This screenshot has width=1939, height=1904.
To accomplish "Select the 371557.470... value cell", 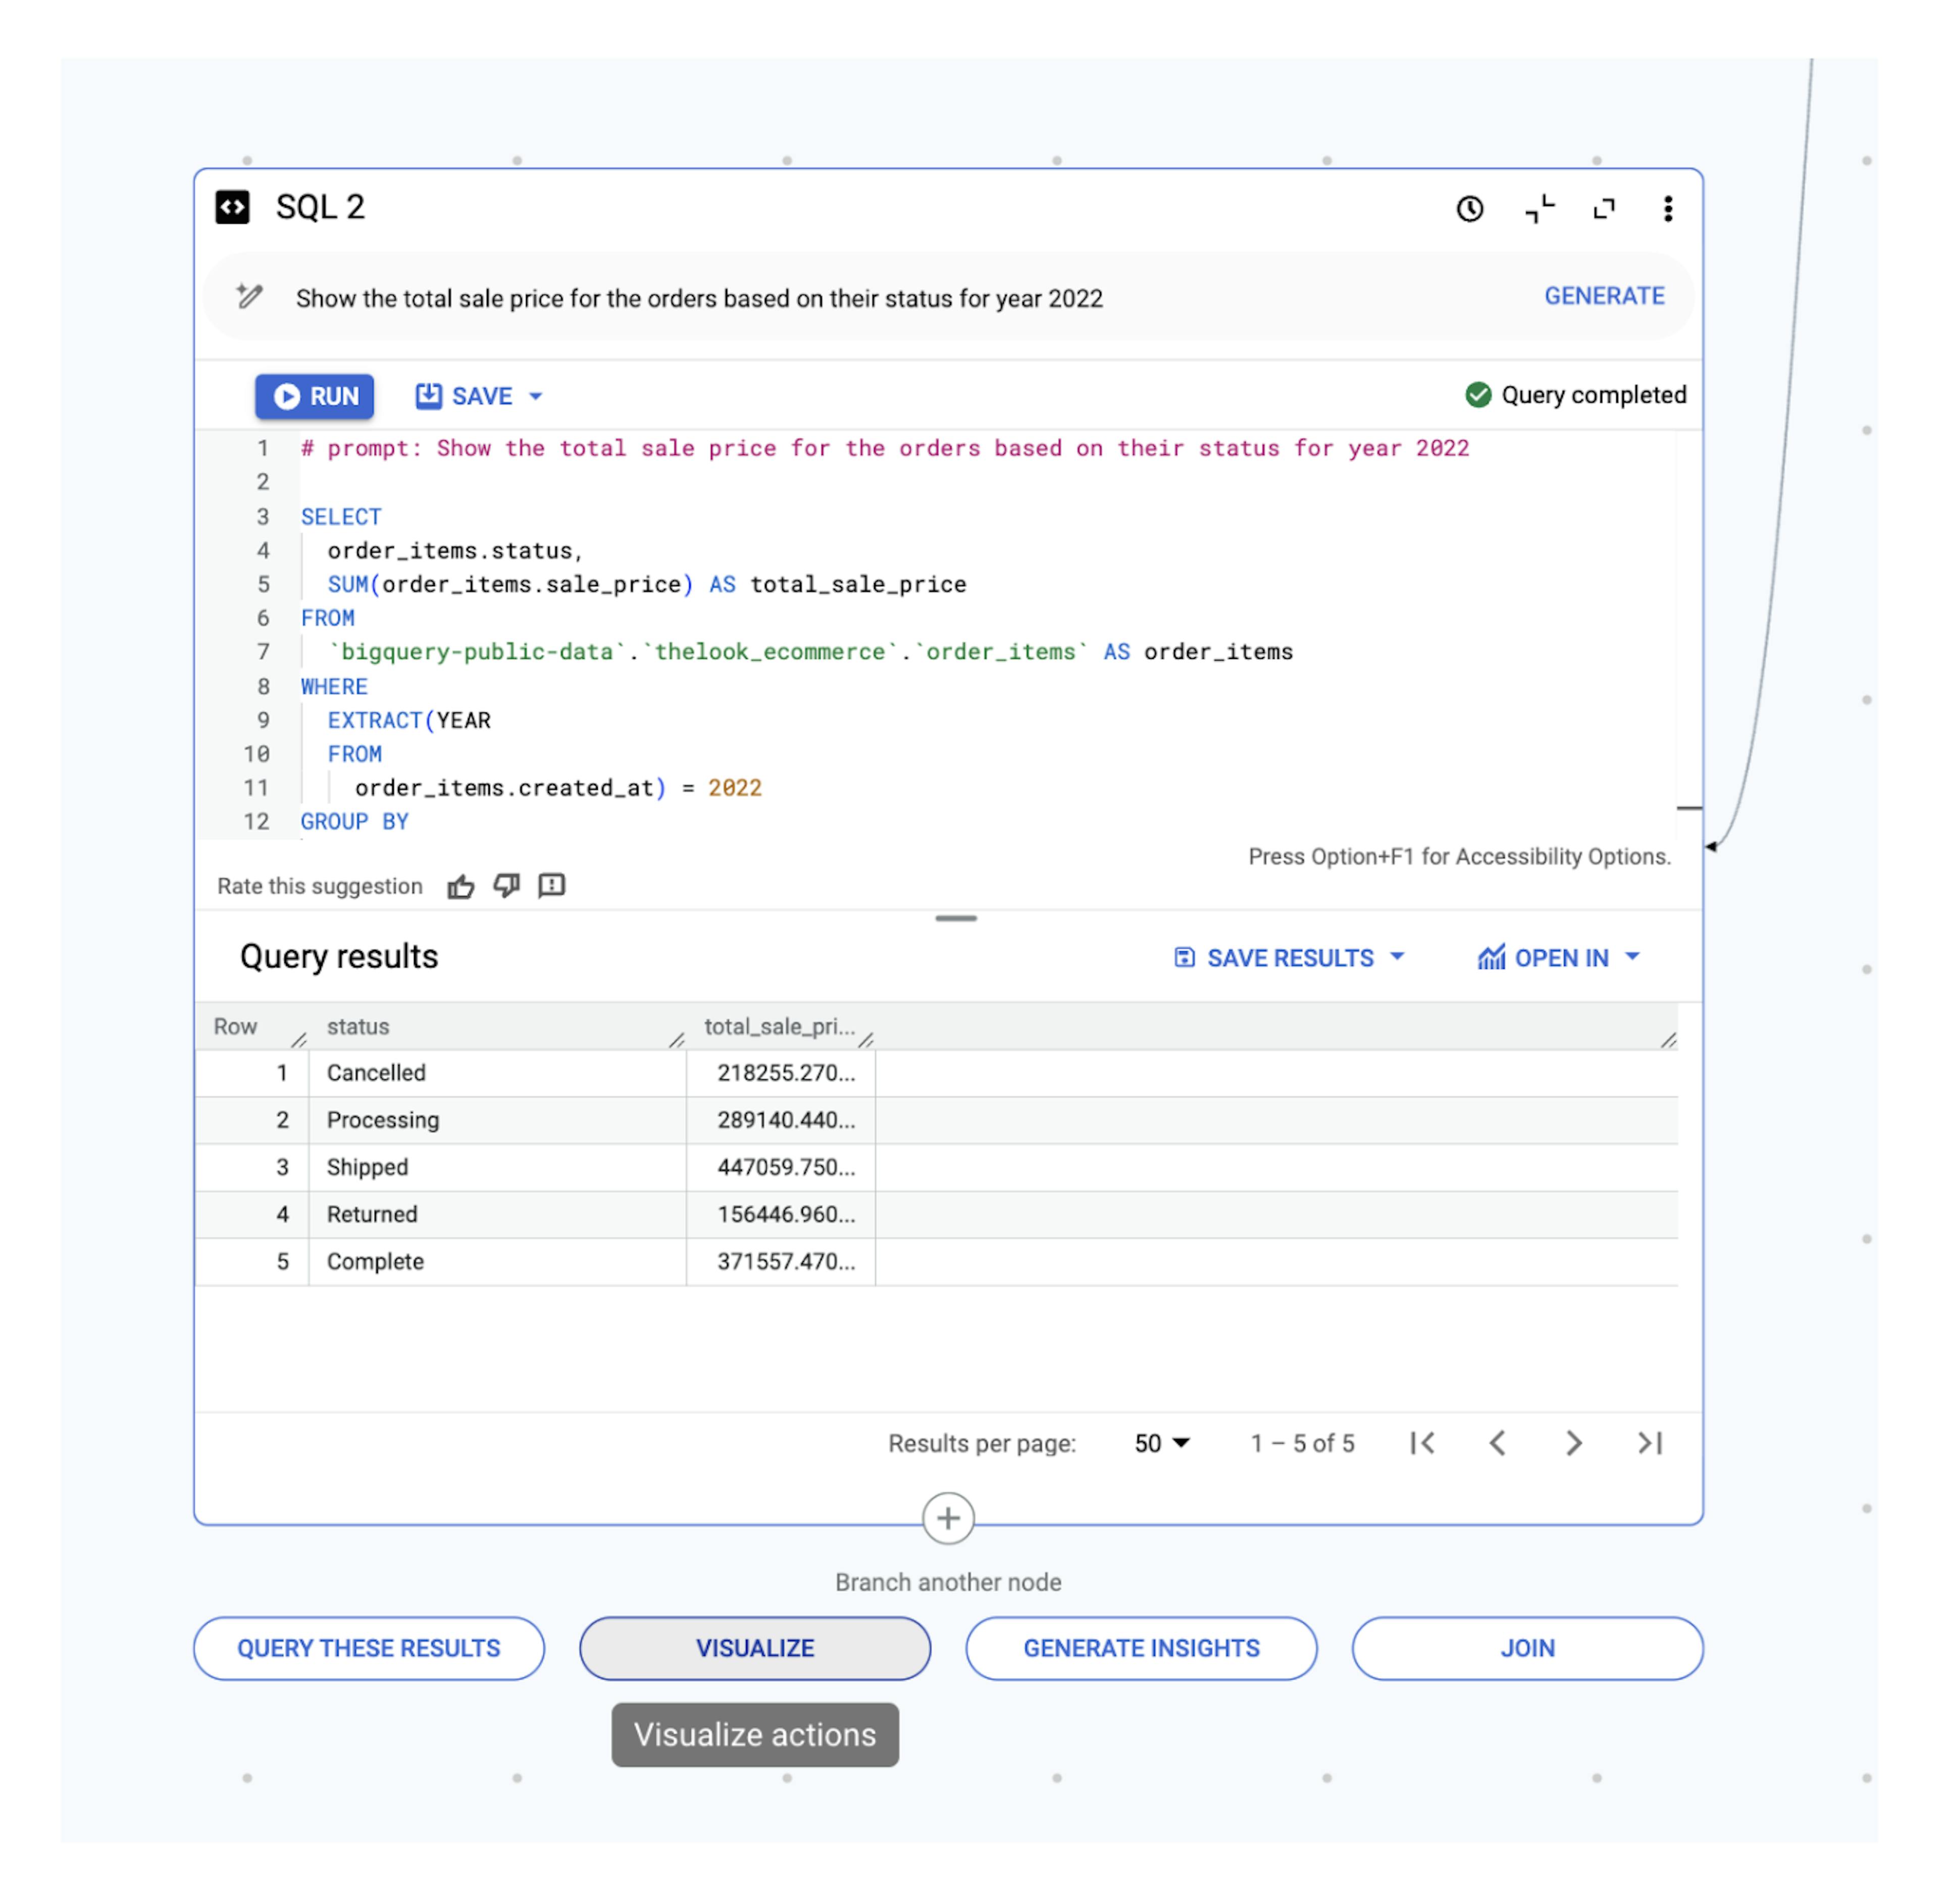I will (x=781, y=1261).
